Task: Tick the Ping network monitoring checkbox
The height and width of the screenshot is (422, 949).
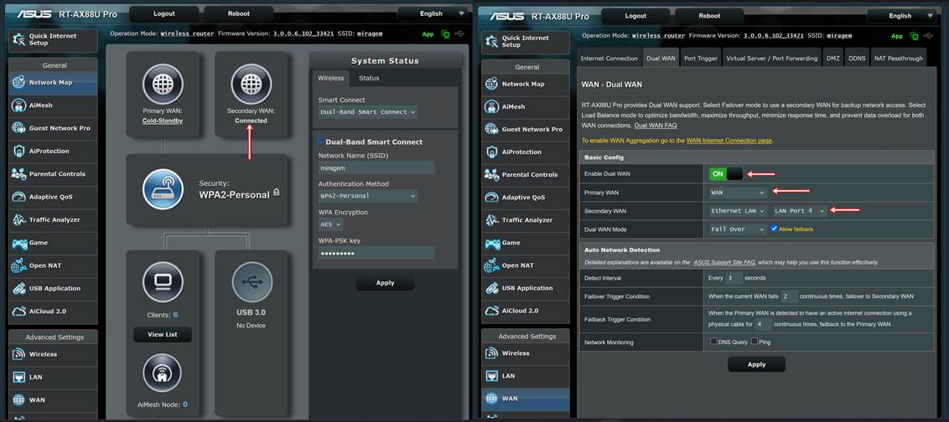Action: pyautogui.click(x=755, y=342)
